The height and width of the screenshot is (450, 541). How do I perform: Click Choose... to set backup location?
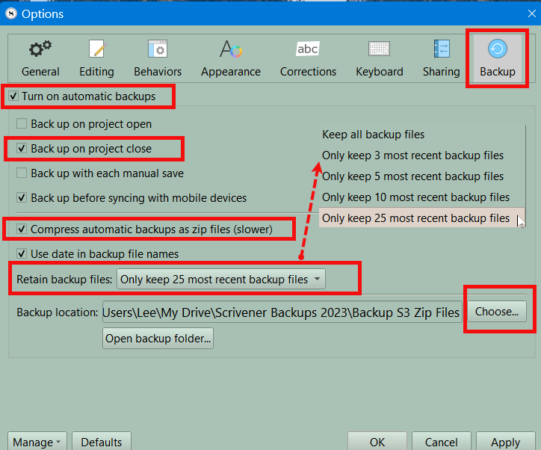coord(496,312)
